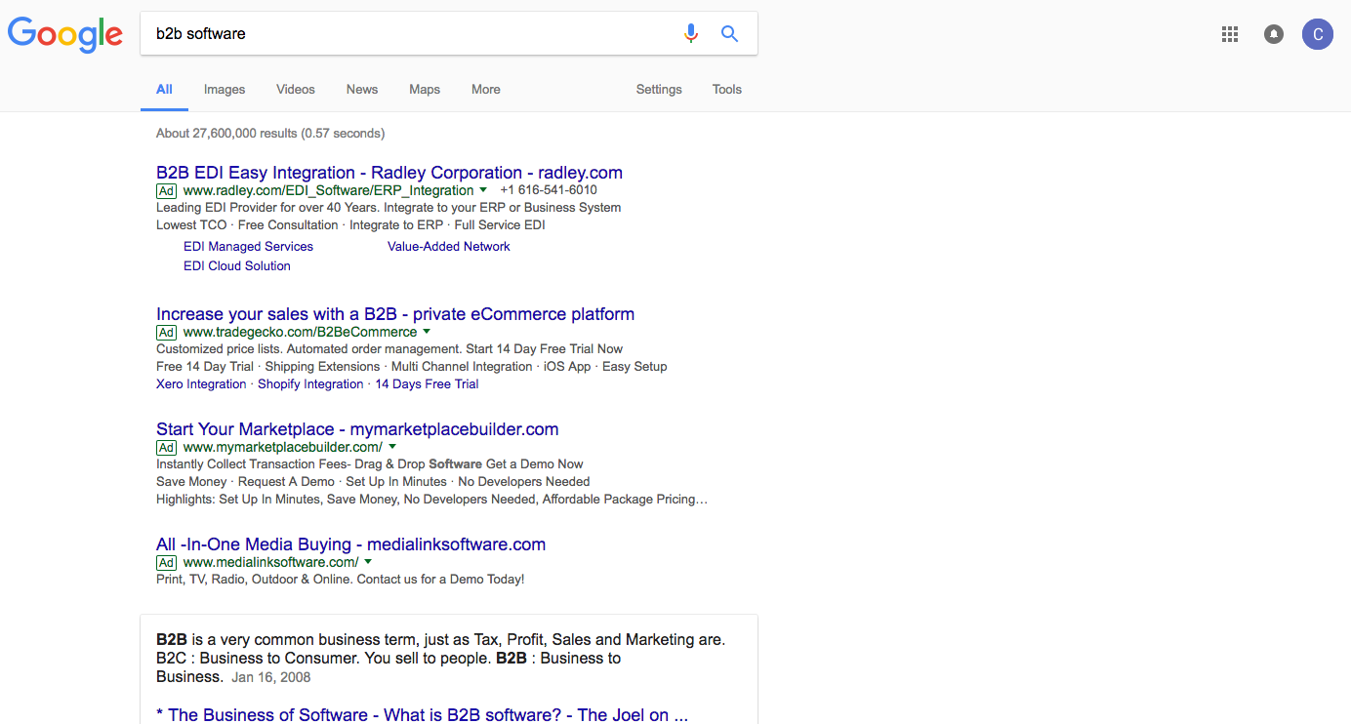This screenshot has width=1351, height=724.
Task: Open The Business of Software result link
Action: pyautogui.click(x=422, y=715)
